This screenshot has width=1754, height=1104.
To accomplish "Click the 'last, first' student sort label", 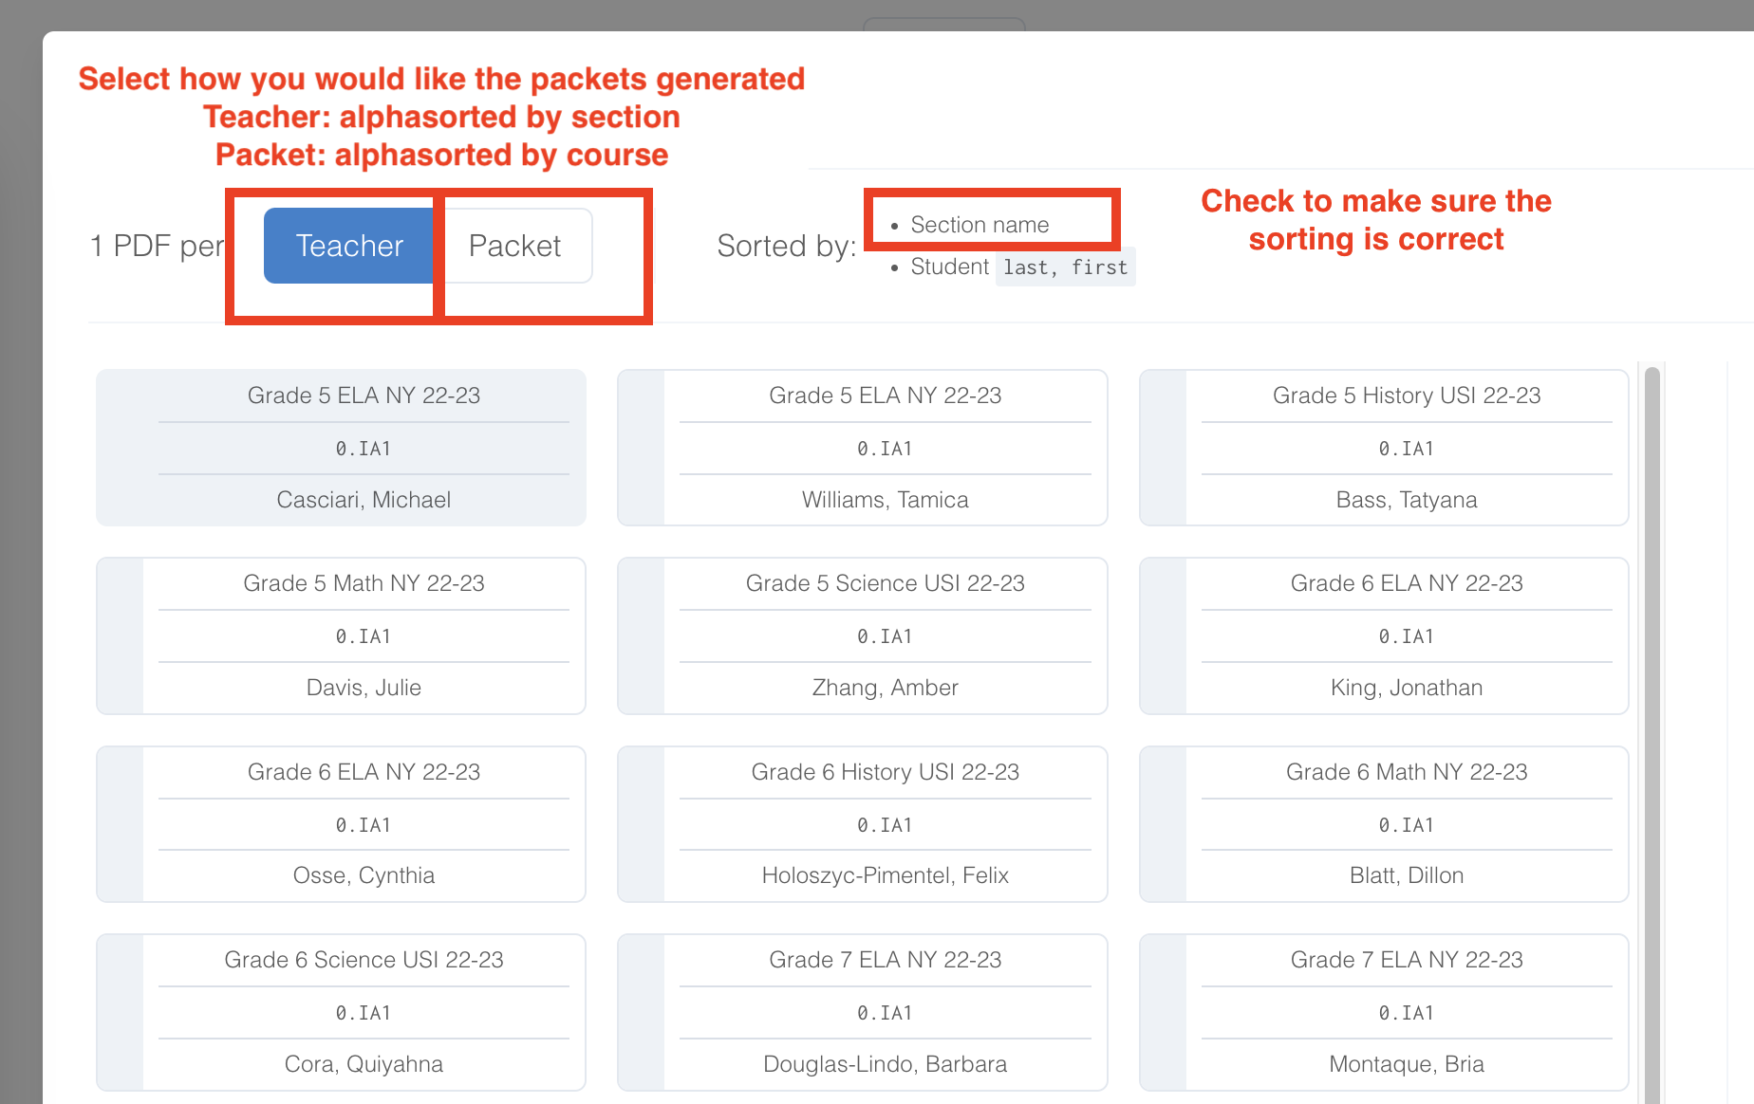I will (1065, 267).
